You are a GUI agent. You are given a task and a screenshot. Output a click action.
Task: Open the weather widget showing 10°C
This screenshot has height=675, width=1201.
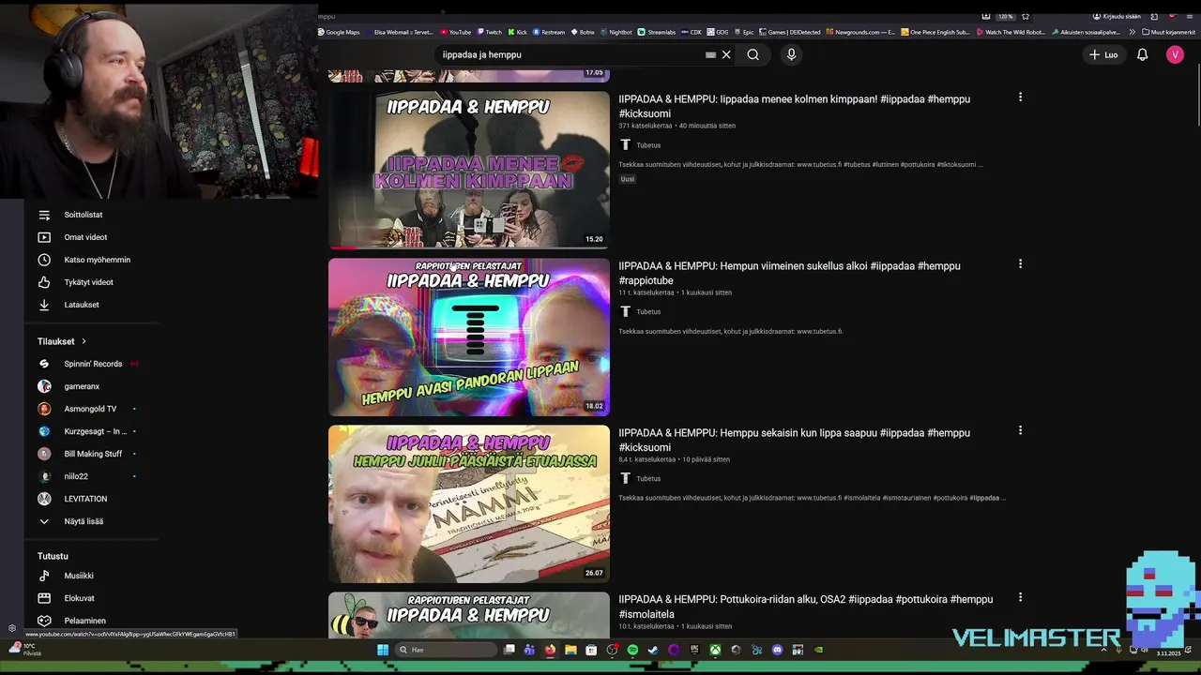tap(24, 649)
